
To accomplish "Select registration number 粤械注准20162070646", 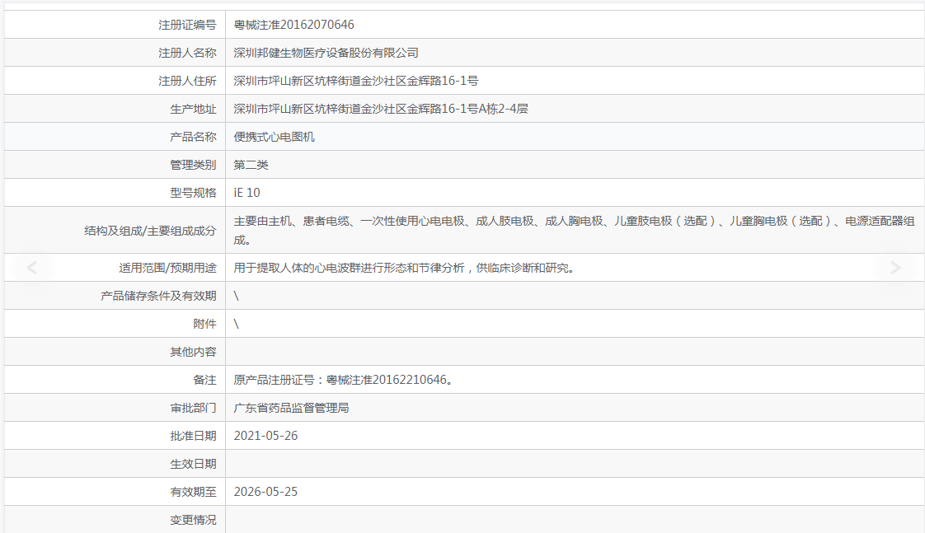I will point(293,25).
